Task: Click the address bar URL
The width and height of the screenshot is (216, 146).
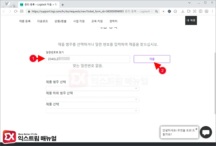Action: coord(77,11)
